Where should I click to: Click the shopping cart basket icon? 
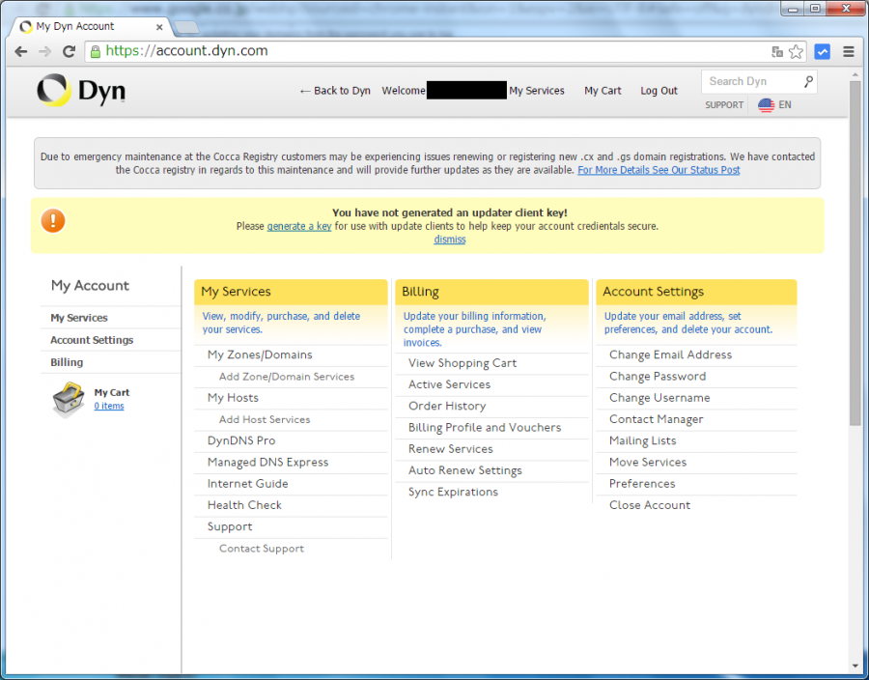pos(69,399)
